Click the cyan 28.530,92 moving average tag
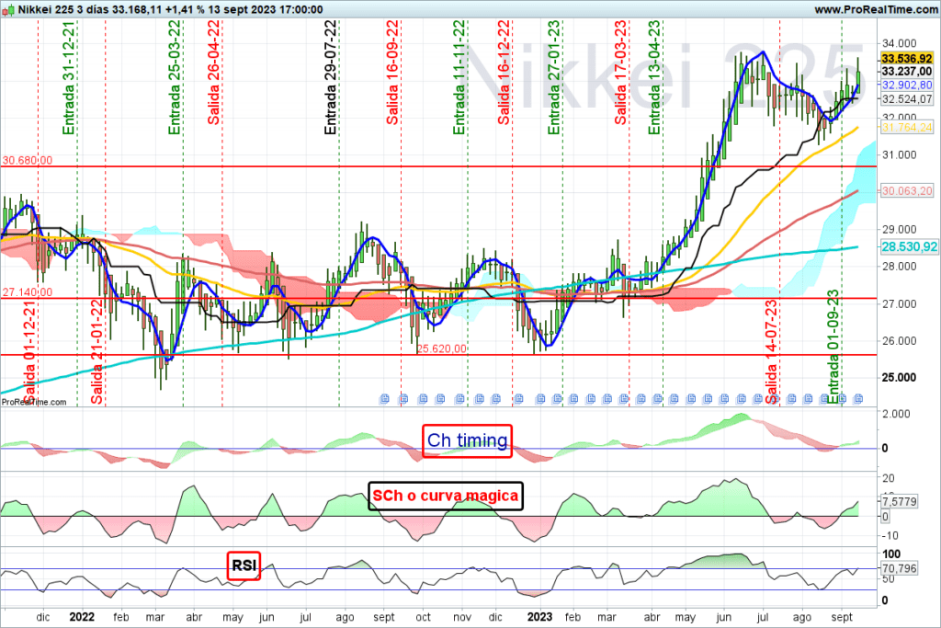 (909, 246)
